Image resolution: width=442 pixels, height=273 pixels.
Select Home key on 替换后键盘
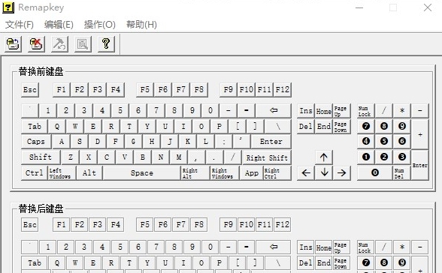(323, 247)
